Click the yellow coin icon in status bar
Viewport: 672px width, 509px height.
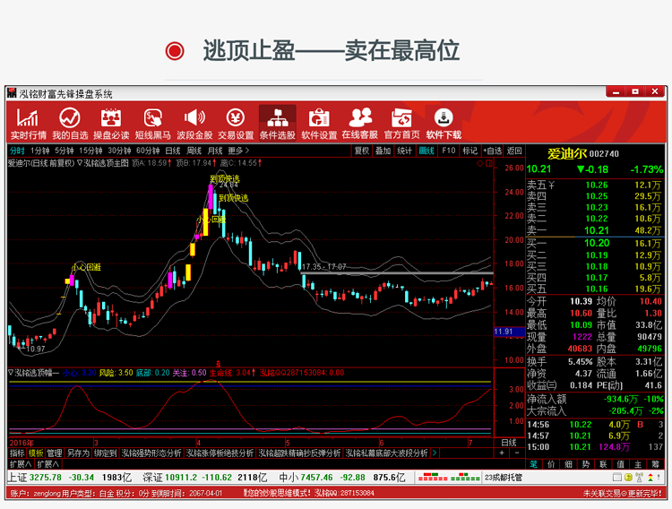[x=628, y=478]
